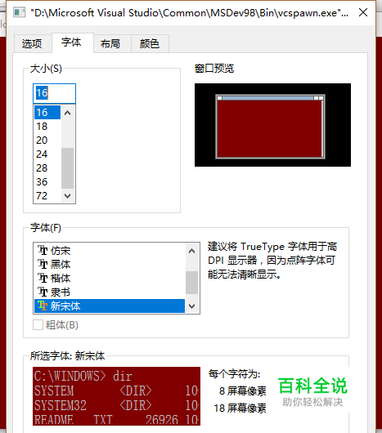This screenshot has width=382, height=433.
Task: Select font size 36
Action: point(47,181)
